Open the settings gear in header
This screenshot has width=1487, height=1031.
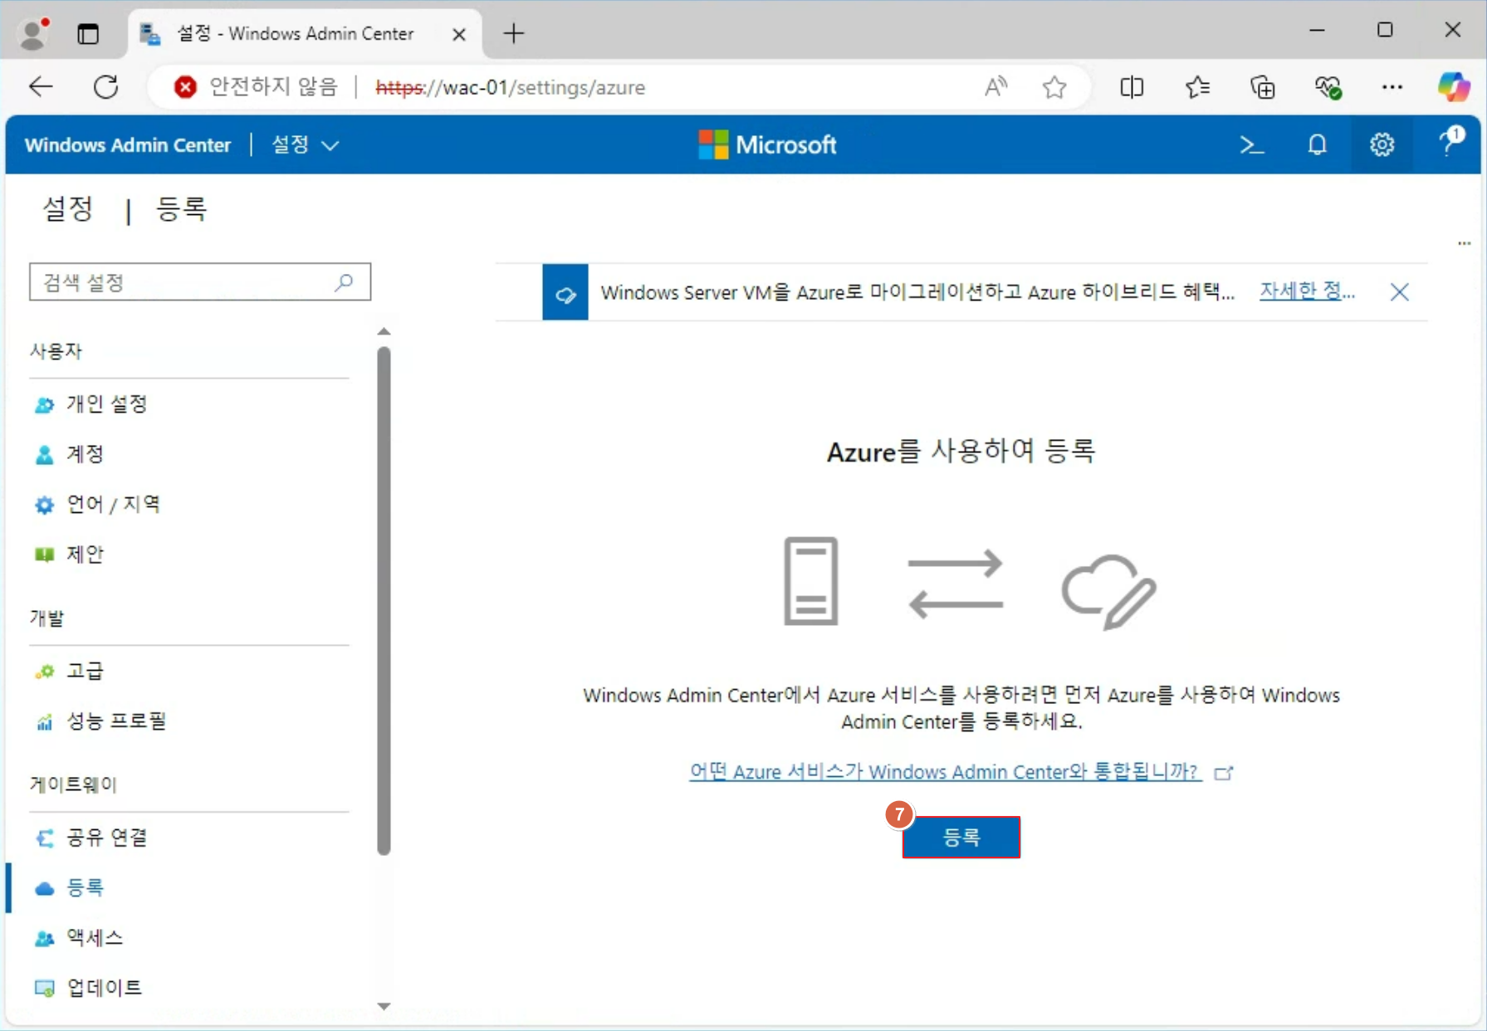point(1382,145)
